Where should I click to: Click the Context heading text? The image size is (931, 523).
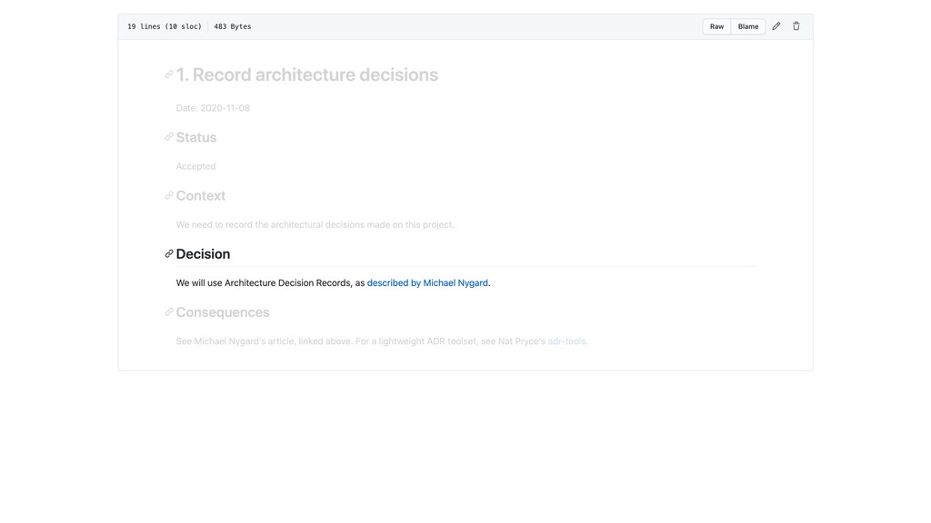pyautogui.click(x=201, y=196)
